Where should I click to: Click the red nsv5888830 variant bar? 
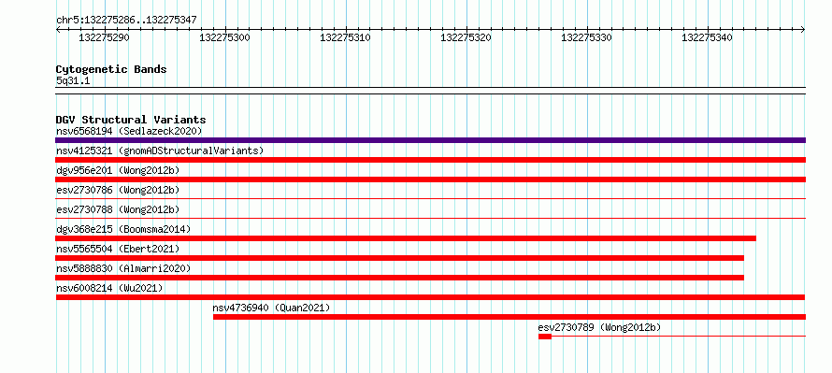399,278
